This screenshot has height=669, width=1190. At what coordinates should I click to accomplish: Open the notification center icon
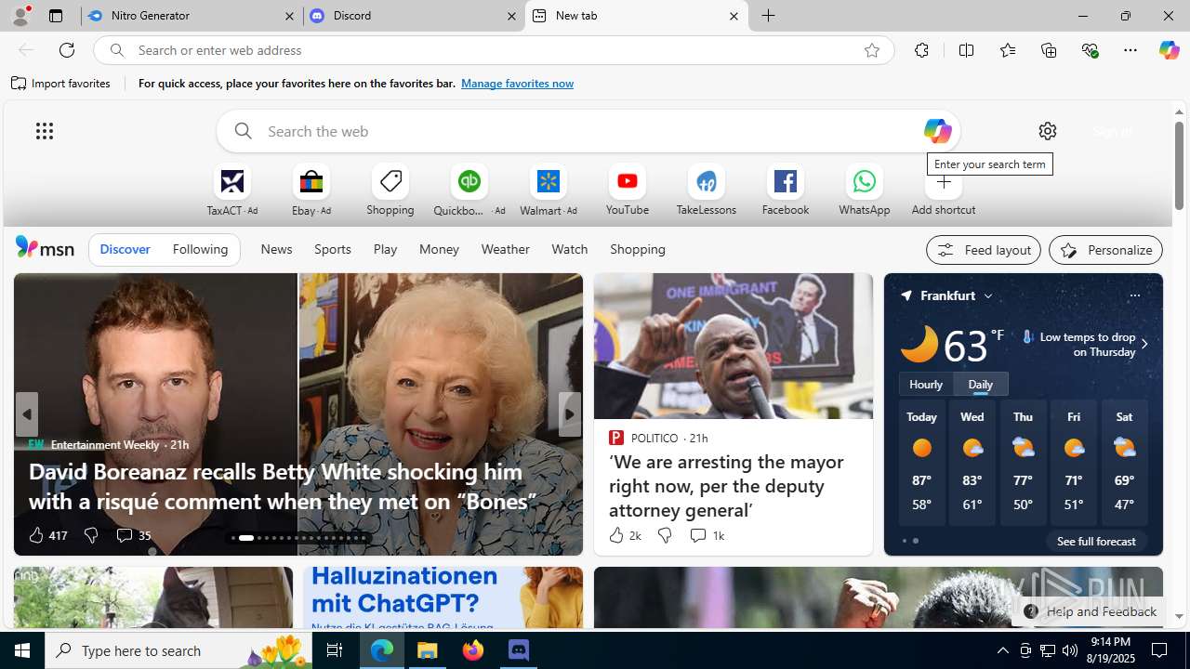pyautogui.click(x=1159, y=650)
